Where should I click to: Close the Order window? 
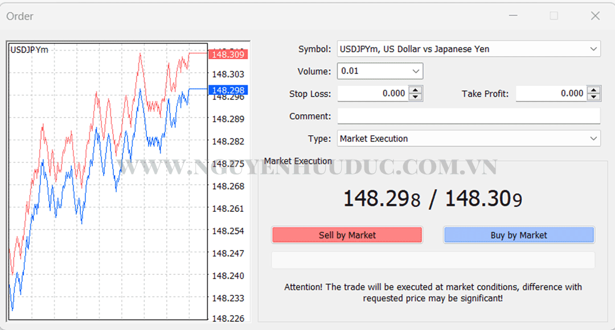596,16
